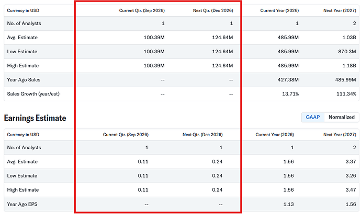Select the 3.37 average EPS estimate

pos(351,162)
